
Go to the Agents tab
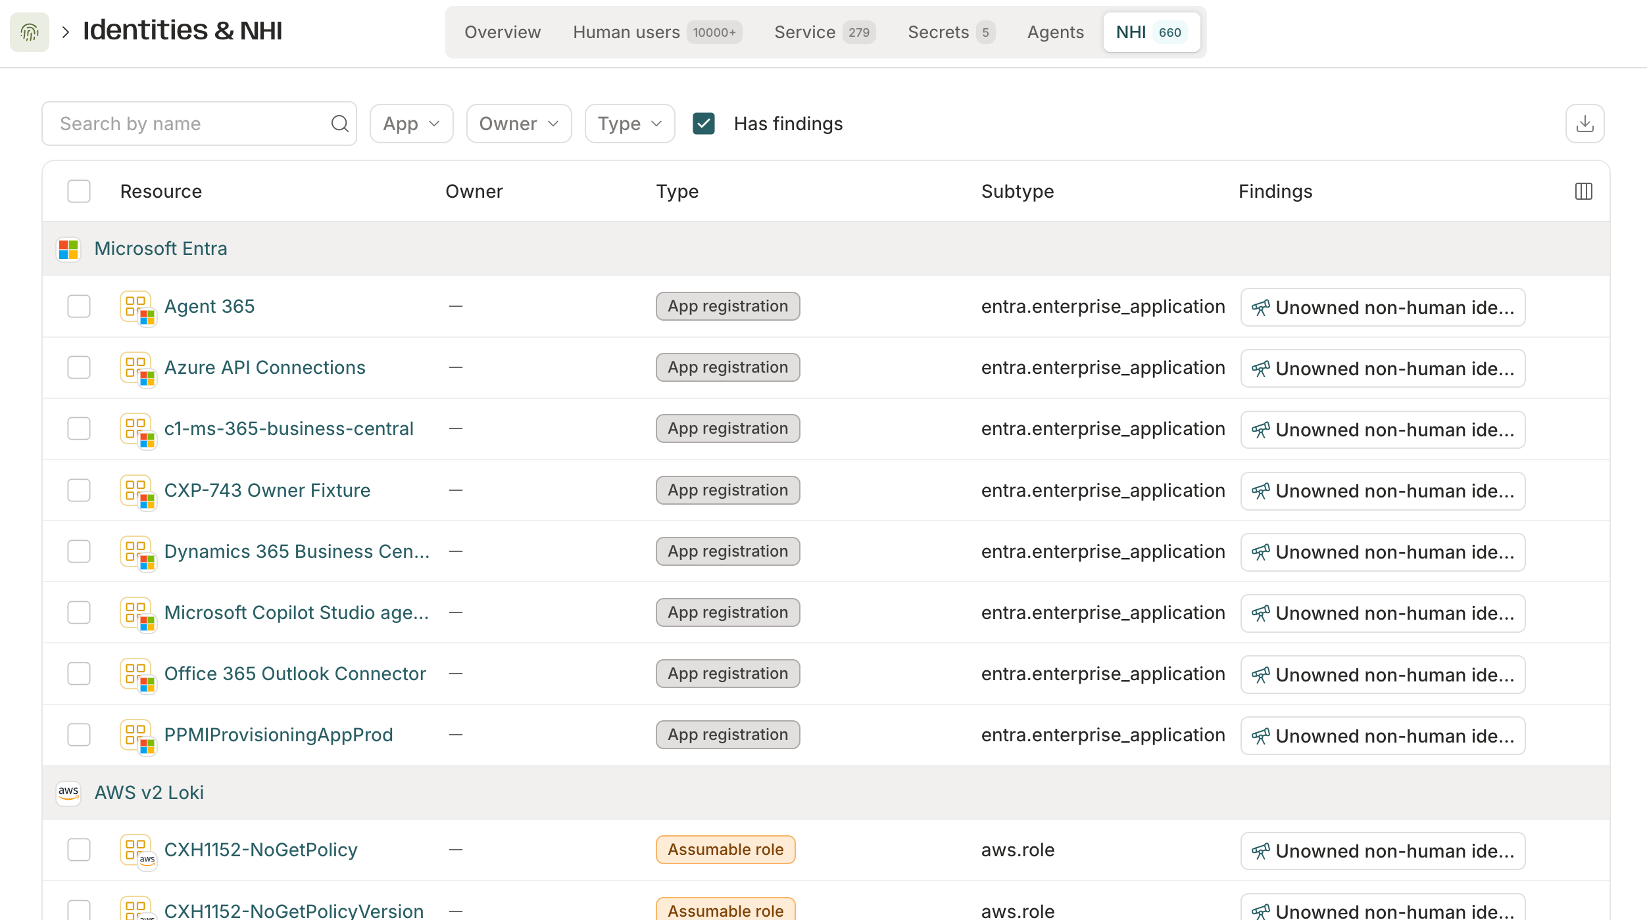coord(1055,32)
